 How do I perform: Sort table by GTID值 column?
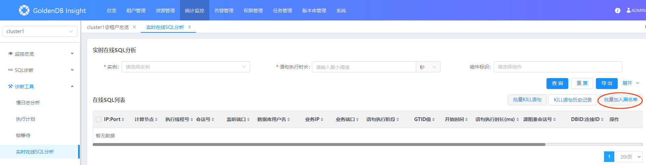[x=433, y=119]
